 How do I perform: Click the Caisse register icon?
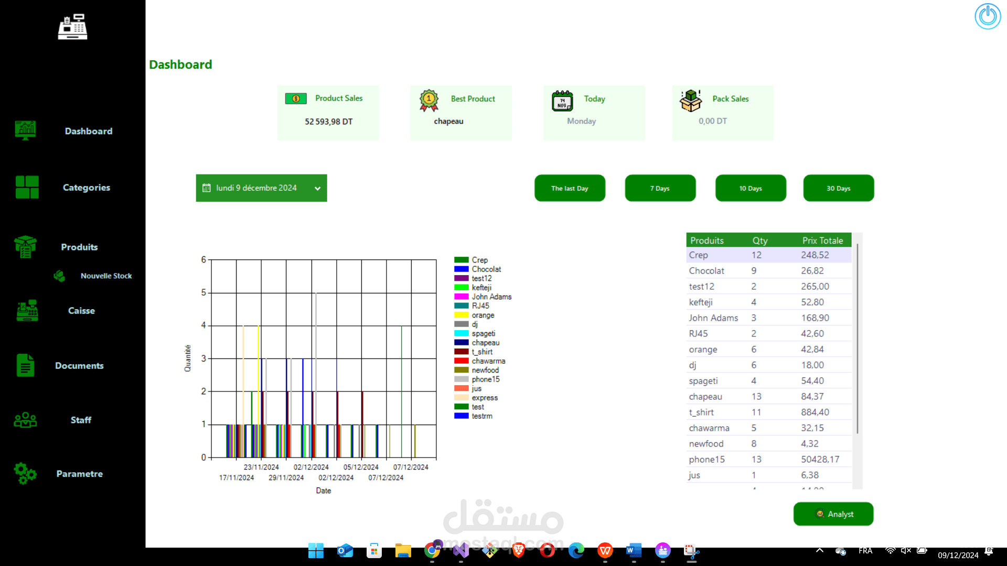[x=27, y=311]
